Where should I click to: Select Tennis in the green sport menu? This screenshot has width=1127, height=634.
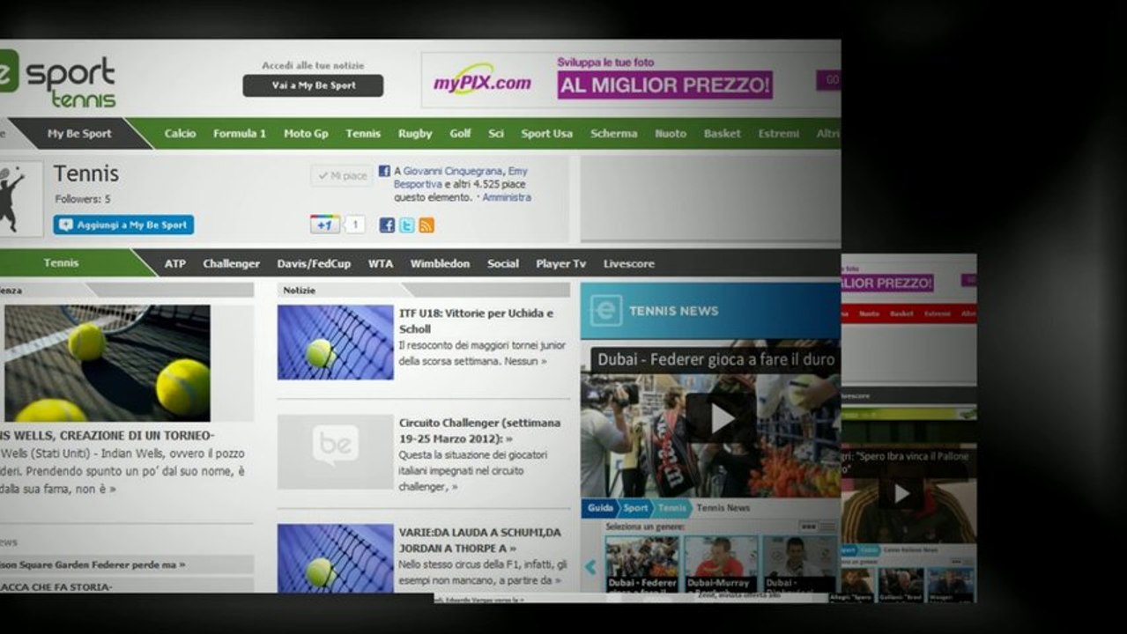coord(363,134)
